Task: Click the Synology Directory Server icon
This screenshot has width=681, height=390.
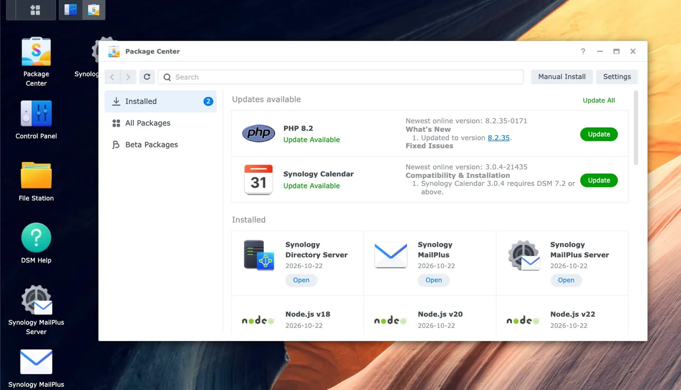Action: 259,255
